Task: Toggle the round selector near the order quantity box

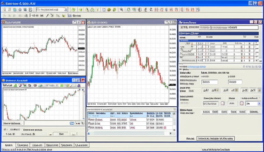Action: (222, 103)
